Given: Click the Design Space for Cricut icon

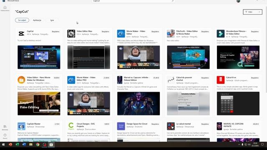Looking at the screenshot, I should (121, 126).
